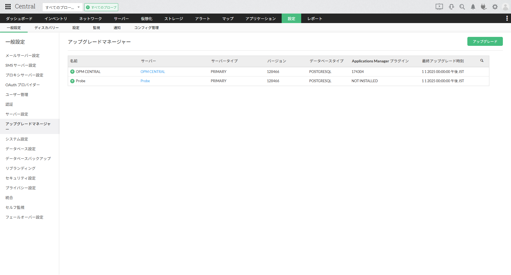Image resolution: width=511 pixels, height=275 pixels.
Task: Open the ストレージ main tab
Action: click(174, 18)
